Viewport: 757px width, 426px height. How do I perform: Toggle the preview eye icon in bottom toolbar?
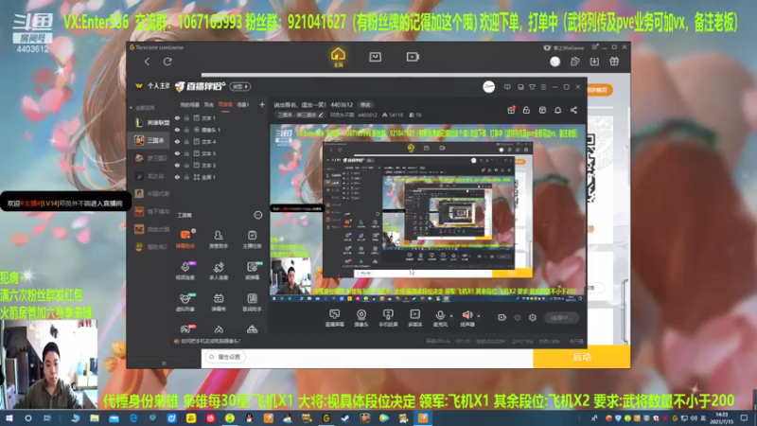[518, 317]
